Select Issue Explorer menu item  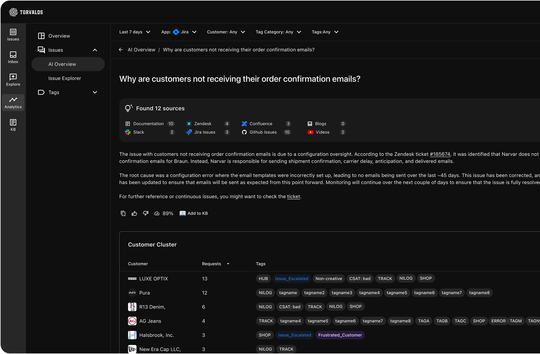[65, 78]
